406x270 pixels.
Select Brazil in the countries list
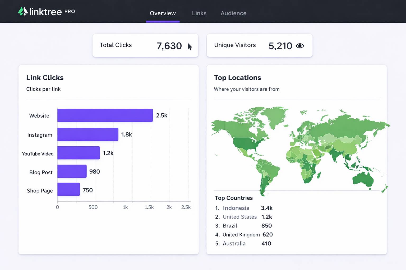tap(230, 226)
